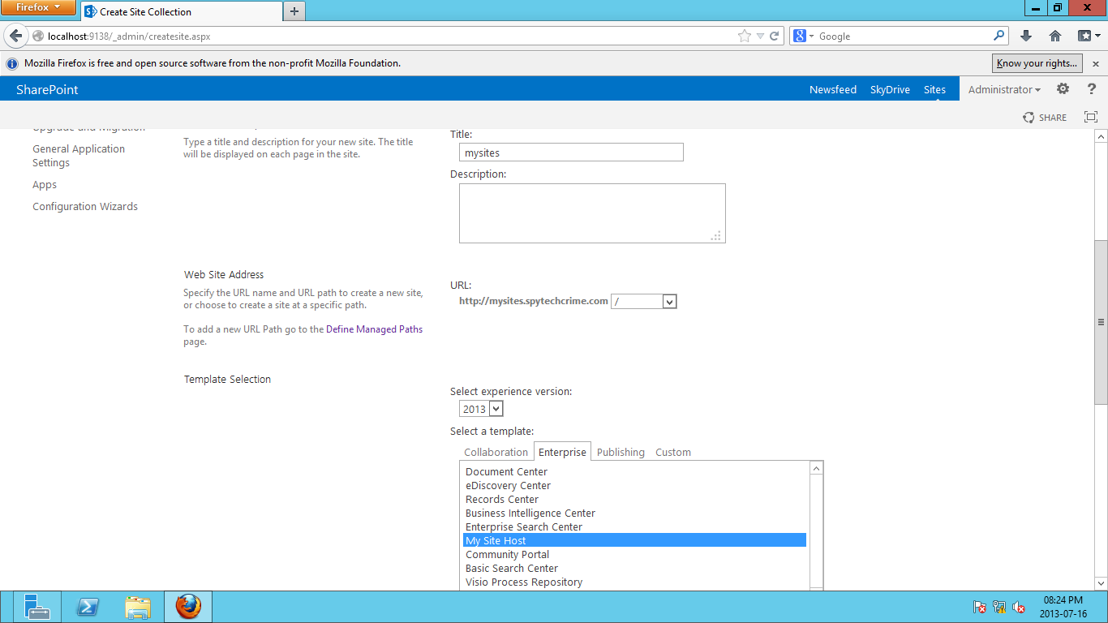Click the Firefox taskbar icon
This screenshot has width=1108, height=623.
[188, 607]
